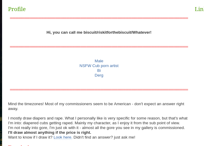Select the blue "Bi" text line
Viewport: 204px width, 146px height.
(99, 71)
